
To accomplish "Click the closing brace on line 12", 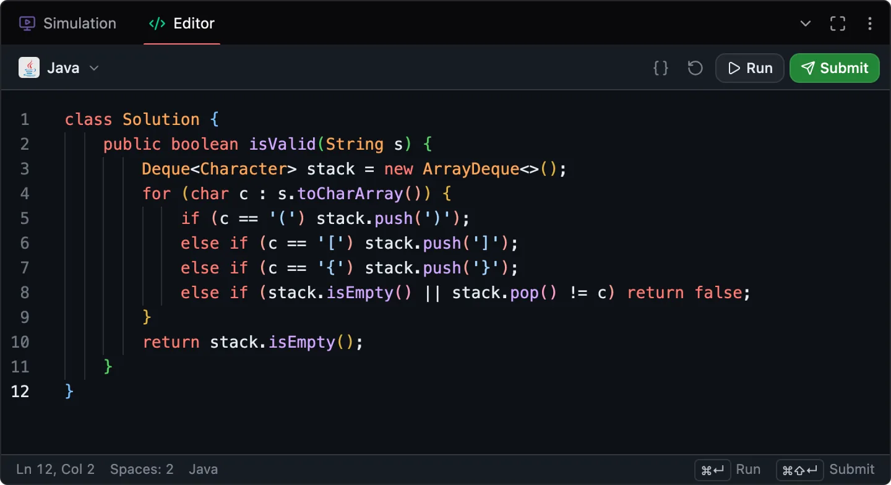I will [x=70, y=392].
